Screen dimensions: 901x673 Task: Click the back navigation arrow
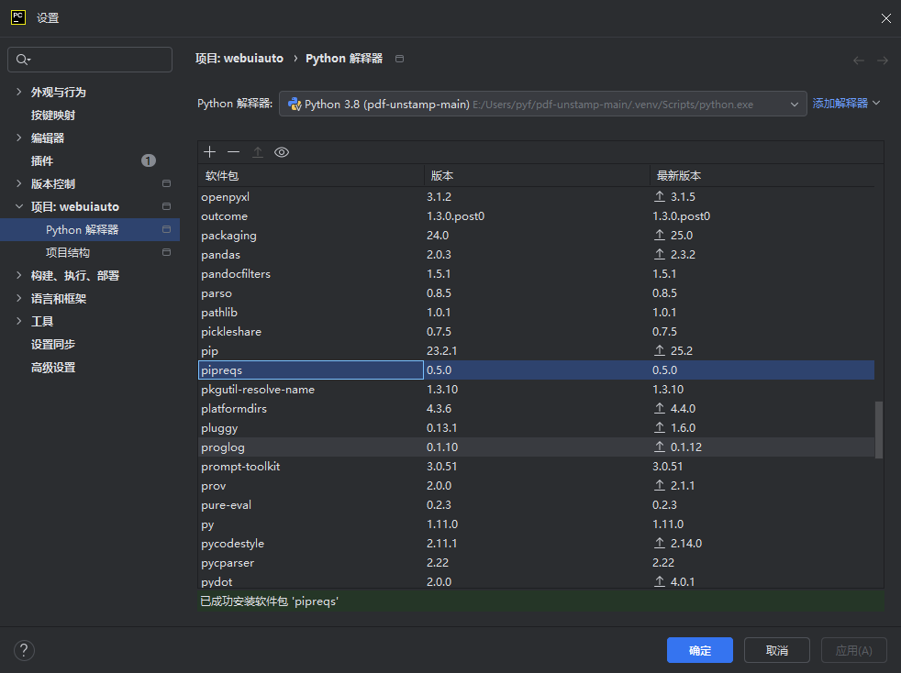[859, 61]
